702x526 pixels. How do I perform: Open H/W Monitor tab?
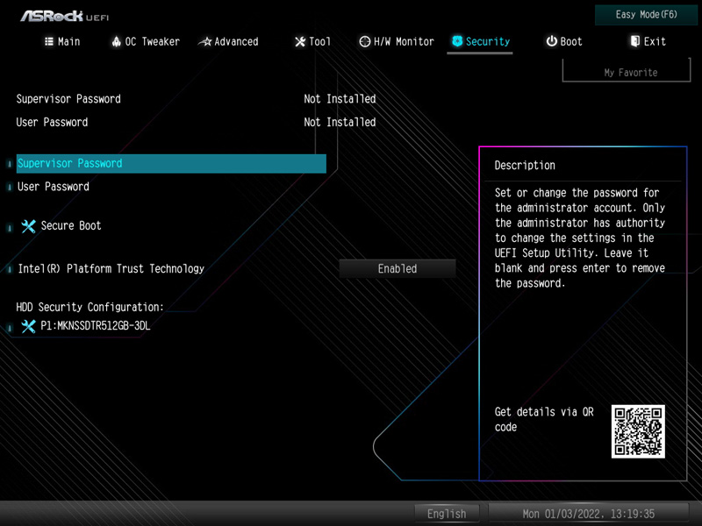click(x=397, y=41)
